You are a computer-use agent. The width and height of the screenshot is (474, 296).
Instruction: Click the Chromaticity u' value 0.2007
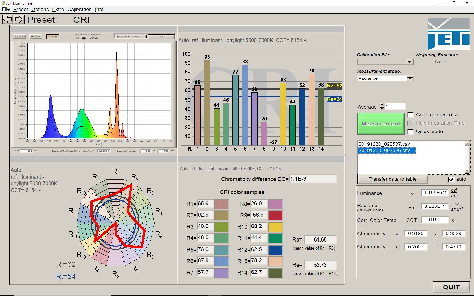click(x=416, y=247)
